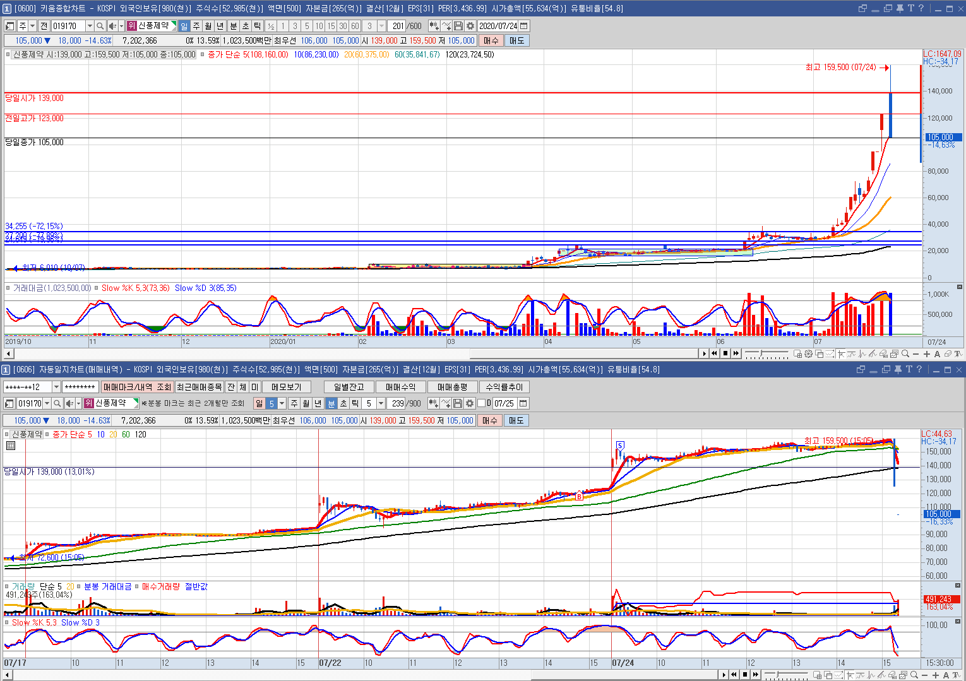
Task: Click minus zoom-out icon in upper chart bottom toolbar
Action: coord(916,354)
